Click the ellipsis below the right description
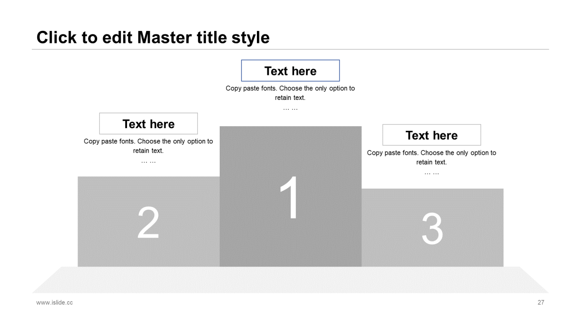Screen dimensions: 581x327 click(x=432, y=173)
